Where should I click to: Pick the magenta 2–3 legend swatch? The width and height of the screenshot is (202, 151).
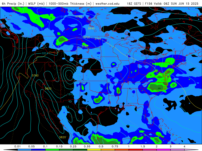164,150
